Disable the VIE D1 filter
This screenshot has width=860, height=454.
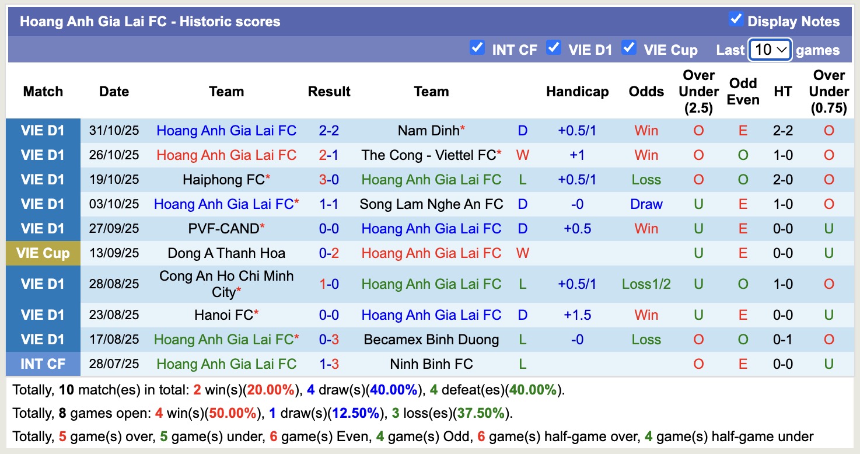point(553,49)
